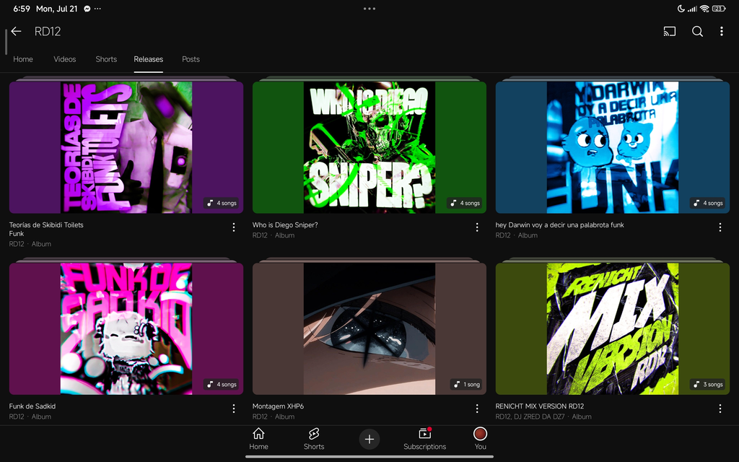Open the Funk de Sadkid album cover
The width and height of the screenshot is (739, 462).
[126, 328]
